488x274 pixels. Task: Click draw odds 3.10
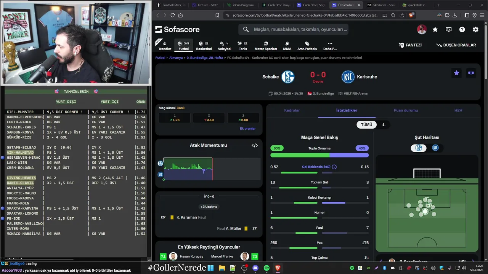[209, 118]
